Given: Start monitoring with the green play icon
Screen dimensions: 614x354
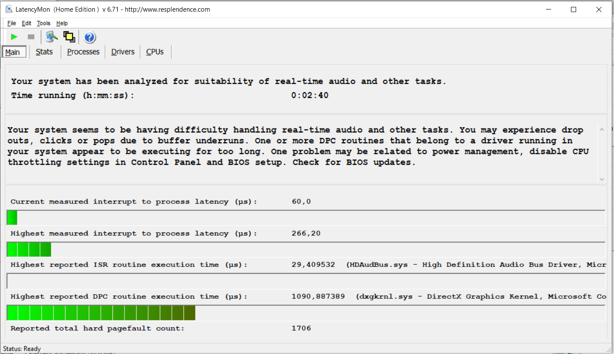Looking at the screenshot, I should point(14,37).
